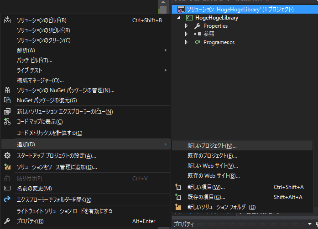Open the ライブ テスト submenu arrow
Viewport: 318px width, 229px height.
[166, 70]
